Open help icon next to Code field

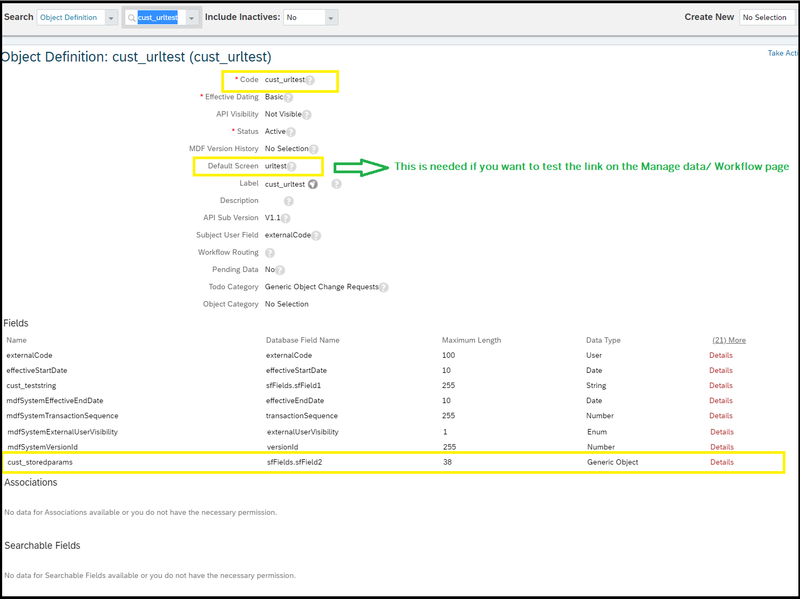point(310,80)
